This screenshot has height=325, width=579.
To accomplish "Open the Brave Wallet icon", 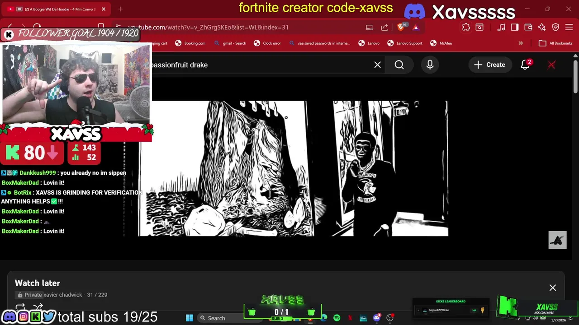I will (528, 27).
